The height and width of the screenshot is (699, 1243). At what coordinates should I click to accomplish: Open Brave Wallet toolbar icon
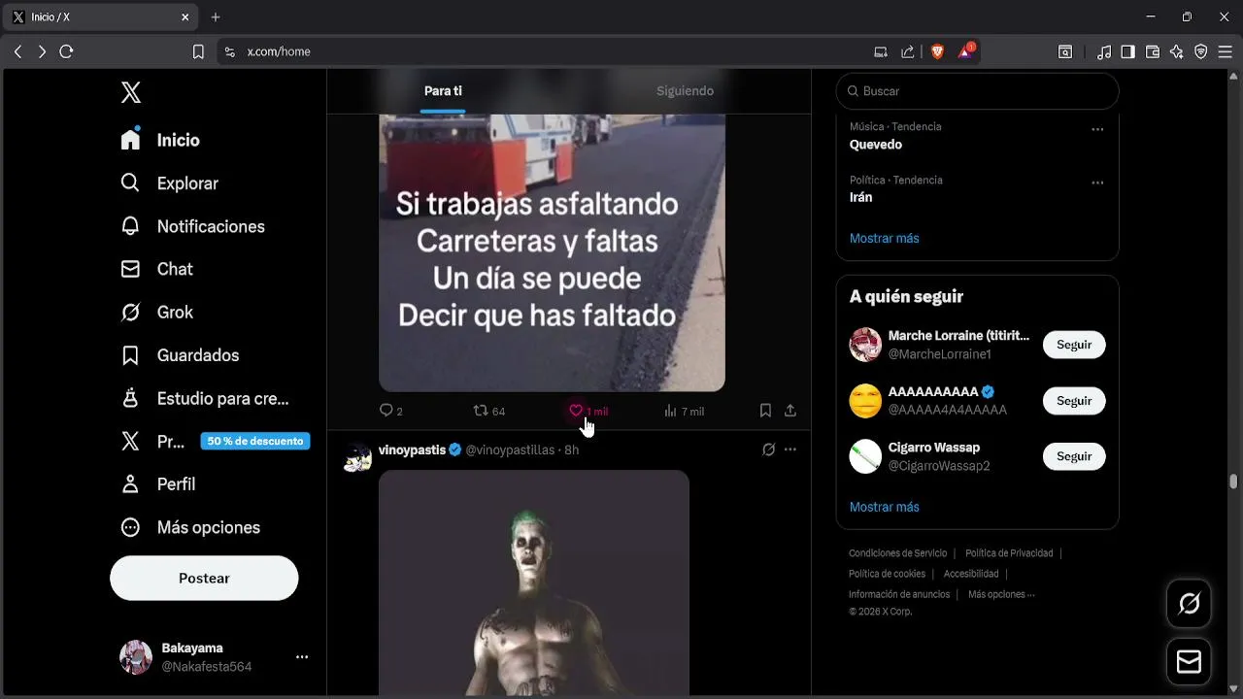[x=1153, y=51]
